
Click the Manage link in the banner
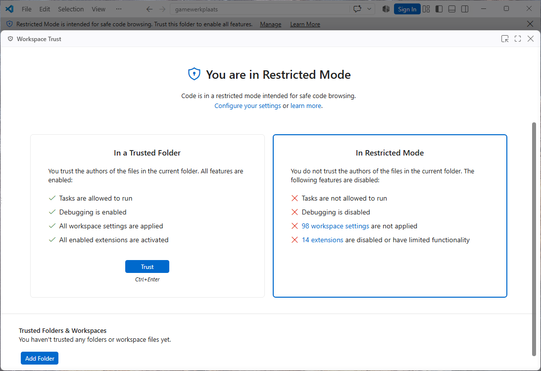[x=270, y=24]
